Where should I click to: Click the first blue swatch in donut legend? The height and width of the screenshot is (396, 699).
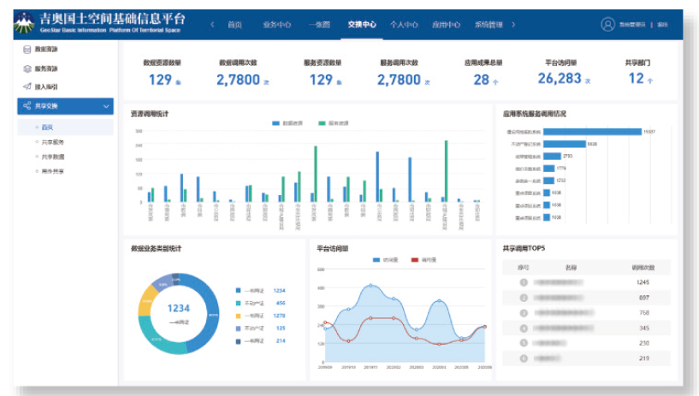(x=237, y=291)
